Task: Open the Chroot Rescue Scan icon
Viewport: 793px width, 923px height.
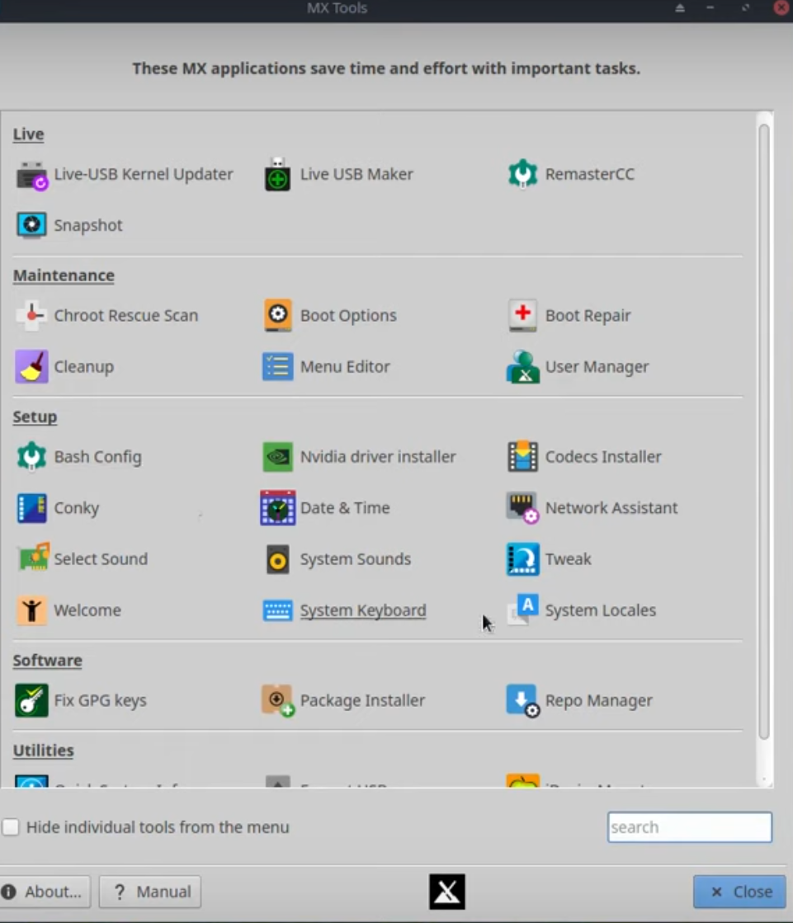Action: tap(31, 316)
